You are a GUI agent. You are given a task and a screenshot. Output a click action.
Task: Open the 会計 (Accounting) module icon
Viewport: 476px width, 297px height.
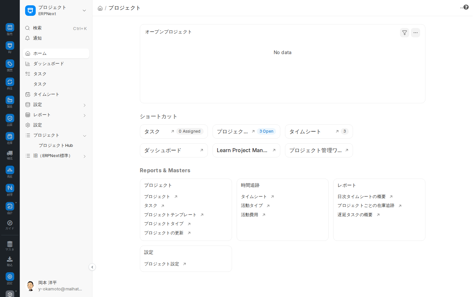pyautogui.click(x=10, y=206)
